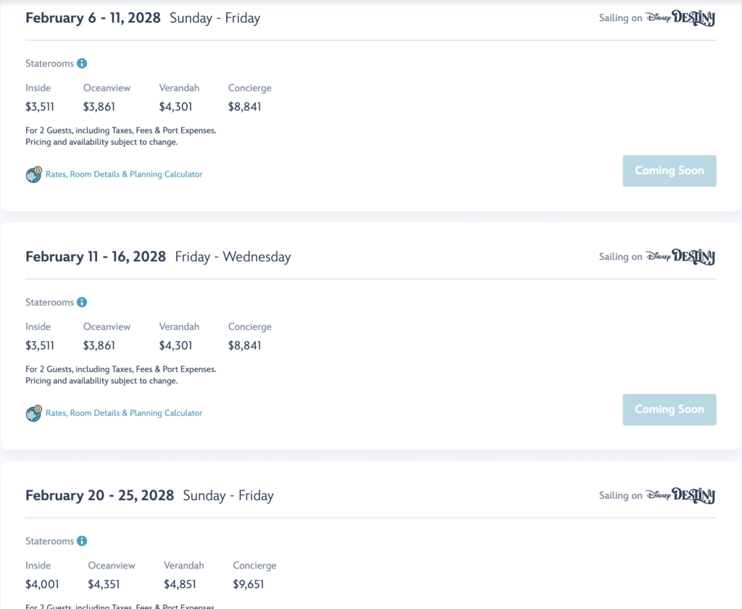
Task: Select $4,301 Verandah price for February 11-16
Action: tap(175, 345)
